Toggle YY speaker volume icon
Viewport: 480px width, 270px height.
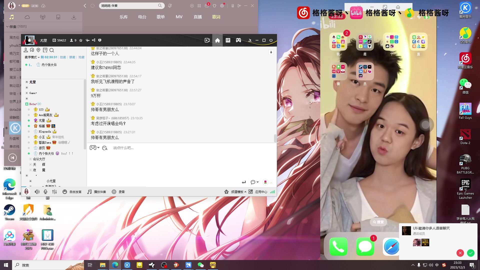tap(37, 192)
